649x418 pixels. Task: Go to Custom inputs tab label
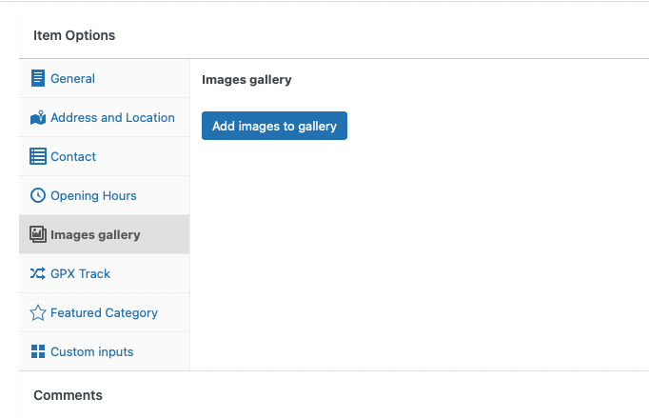(x=92, y=351)
